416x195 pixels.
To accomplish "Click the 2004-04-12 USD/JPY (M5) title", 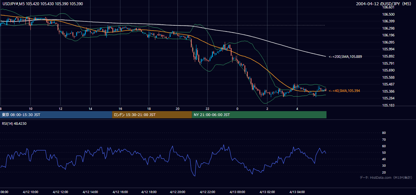I will [x=384, y=4].
